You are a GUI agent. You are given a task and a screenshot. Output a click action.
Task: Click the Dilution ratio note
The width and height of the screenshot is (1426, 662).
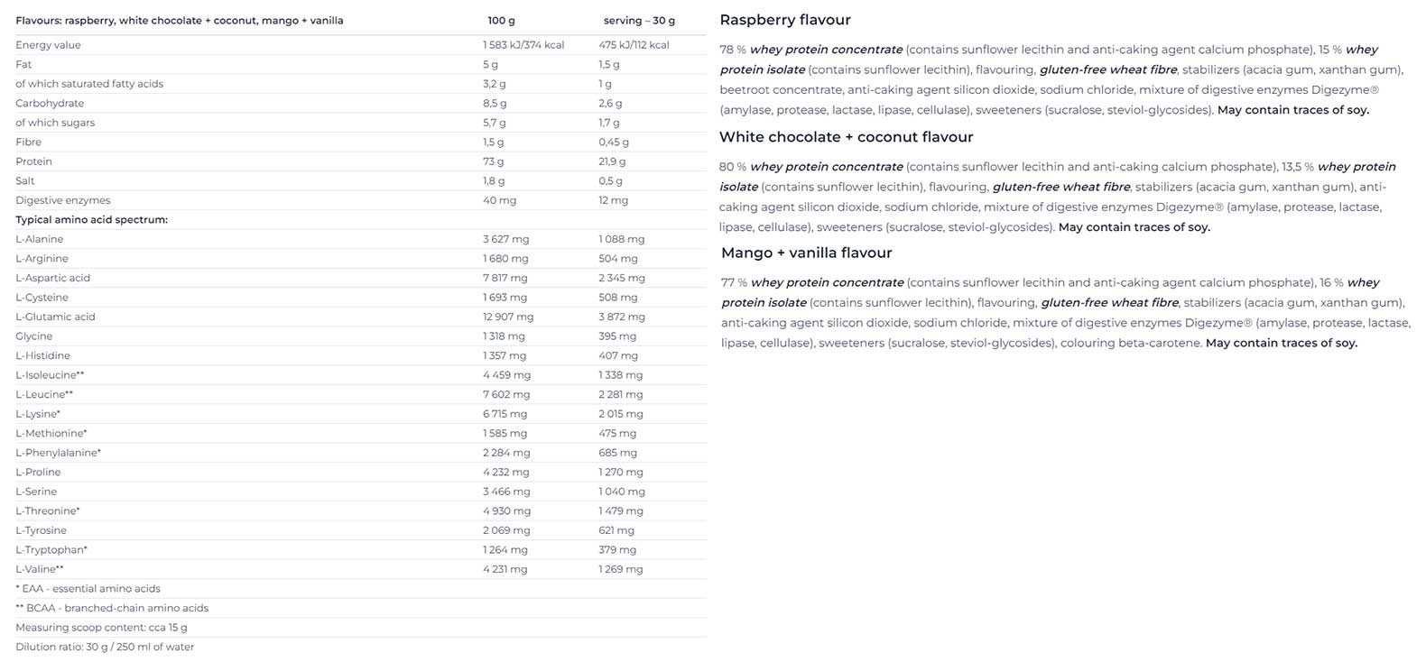pos(105,647)
